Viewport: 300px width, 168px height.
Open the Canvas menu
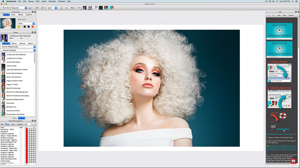(31, 1)
